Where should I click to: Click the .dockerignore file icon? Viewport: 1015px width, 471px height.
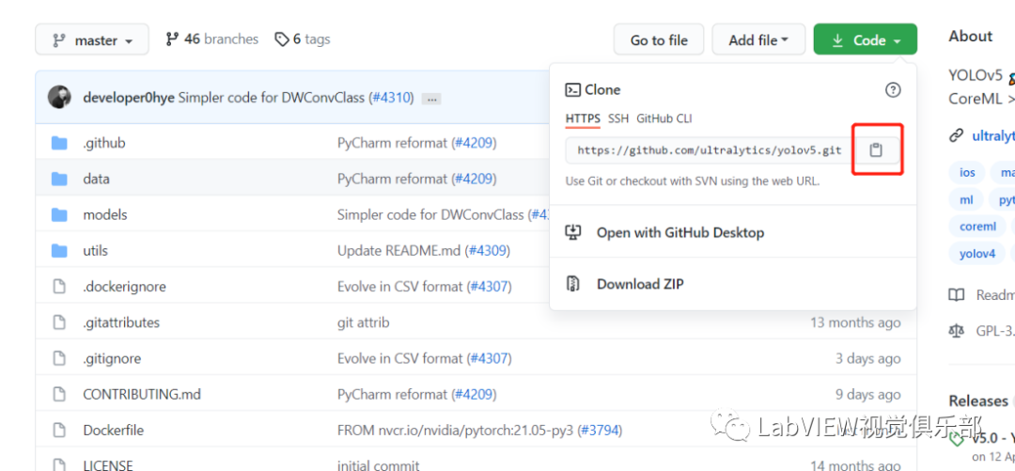click(59, 287)
